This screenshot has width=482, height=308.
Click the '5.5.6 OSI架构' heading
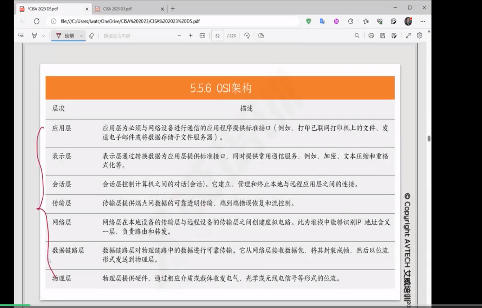(x=221, y=88)
